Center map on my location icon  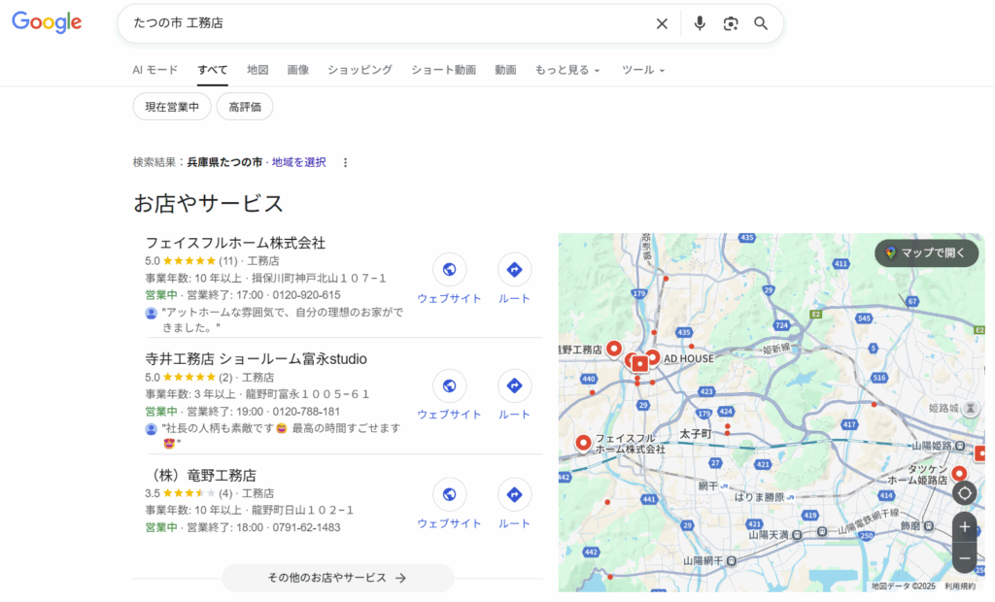964,492
